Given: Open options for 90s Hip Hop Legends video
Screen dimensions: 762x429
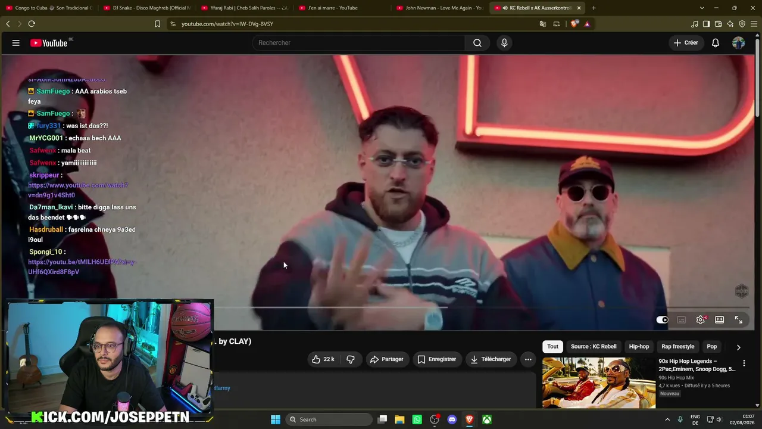Looking at the screenshot, I should point(744,363).
